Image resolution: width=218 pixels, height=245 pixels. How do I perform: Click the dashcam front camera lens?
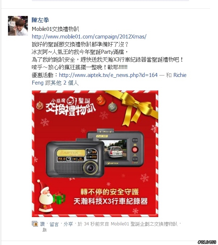point(90,168)
